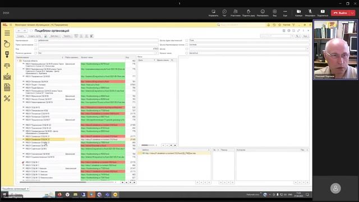This screenshot has width=359, height=202.
Task: Toggle checkbox for School full name filter
Action: point(187,45)
